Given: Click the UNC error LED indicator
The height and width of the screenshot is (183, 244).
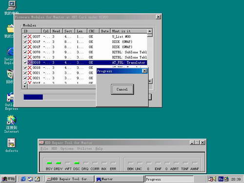Looking at the screenshot, I should [140, 163].
